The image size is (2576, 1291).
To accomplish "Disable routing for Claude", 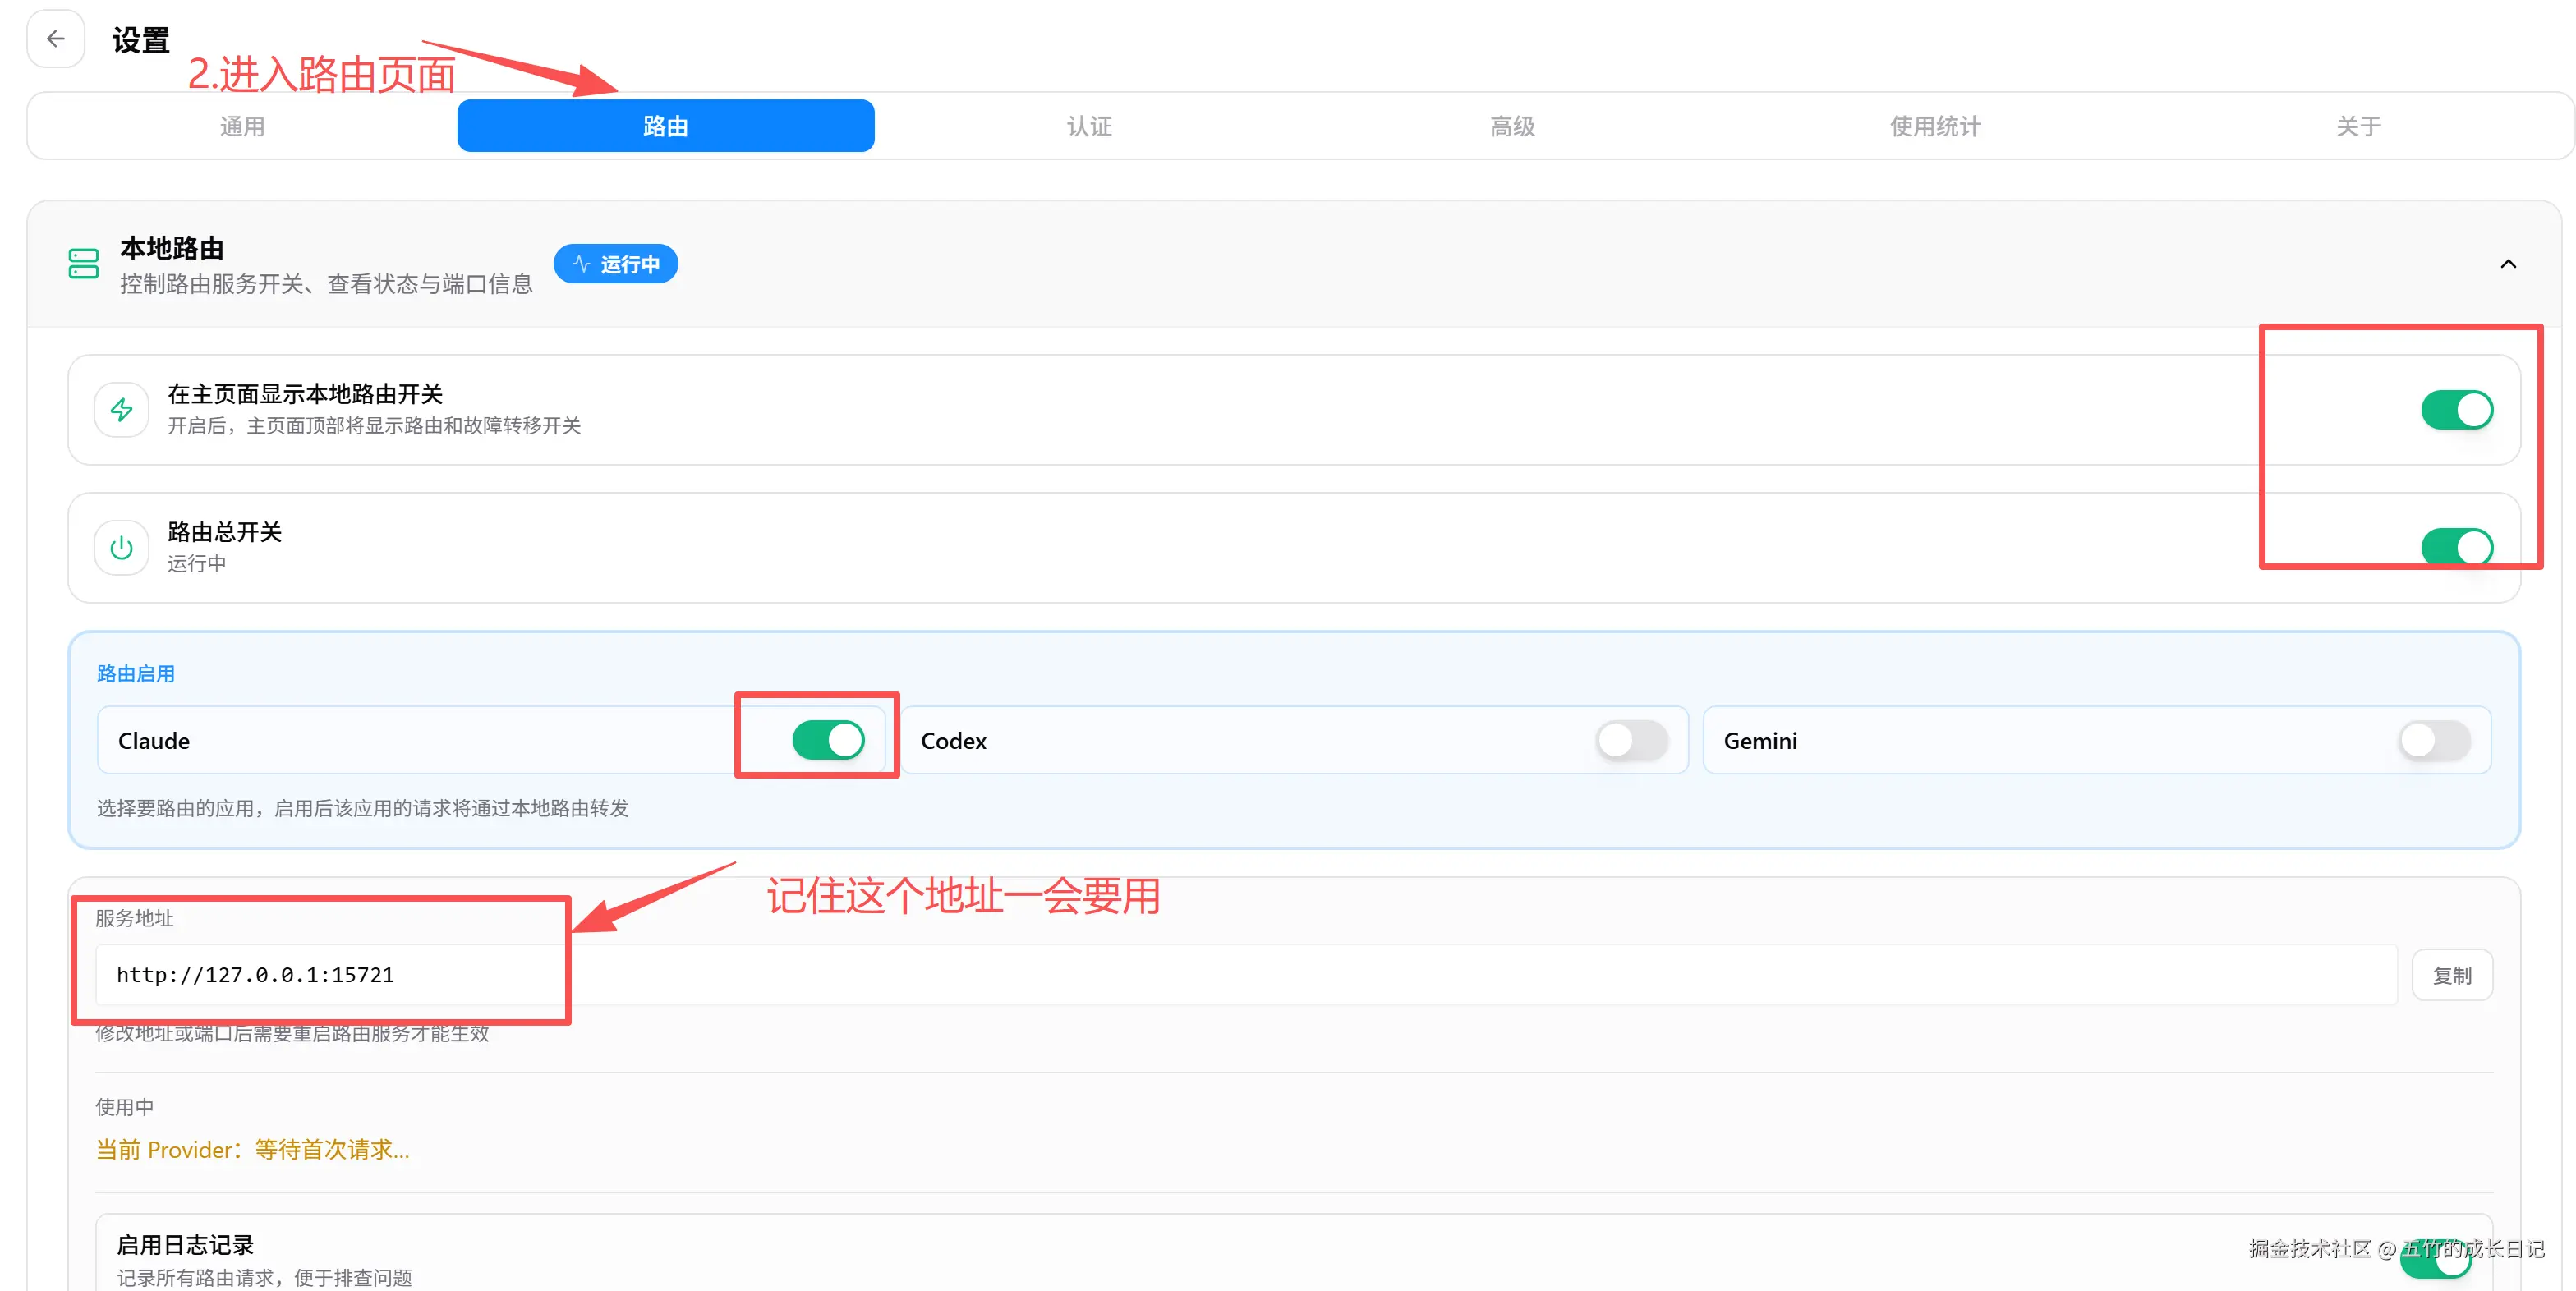I will tap(828, 740).
